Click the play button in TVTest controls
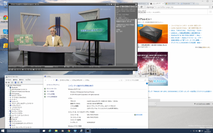 pos(23,70)
